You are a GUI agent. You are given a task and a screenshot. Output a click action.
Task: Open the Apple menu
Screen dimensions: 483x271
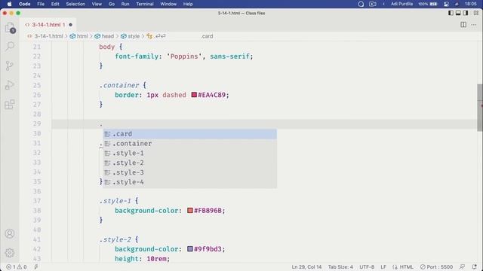coord(10,4)
